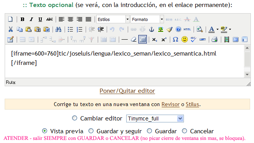Insert embedded media film icon
The width and height of the screenshot is (254, 143).
227,39
